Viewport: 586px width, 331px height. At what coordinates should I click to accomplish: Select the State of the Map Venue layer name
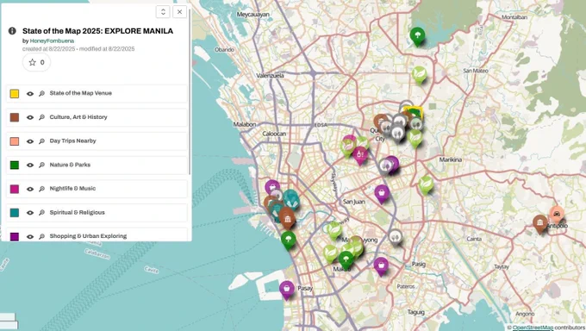(x=81, y=93)
